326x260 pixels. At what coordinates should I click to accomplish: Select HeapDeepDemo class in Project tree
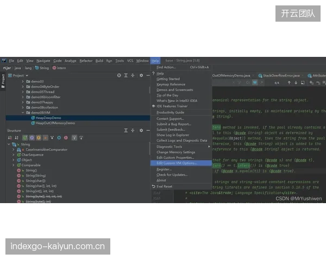(x=48, y=118)
